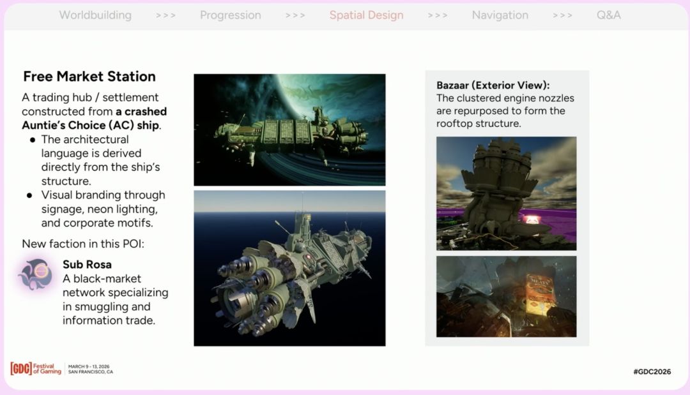Select the Spatial Design section tab
690x395 pixels.
(366, 15)
